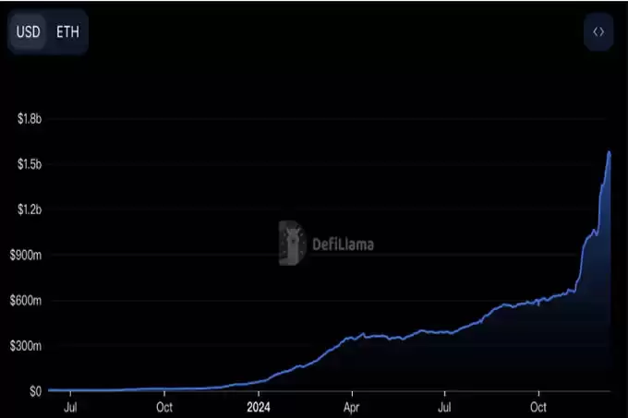
Task: Click the DefiLlama watermark text
Action: [x=343, y=245]
